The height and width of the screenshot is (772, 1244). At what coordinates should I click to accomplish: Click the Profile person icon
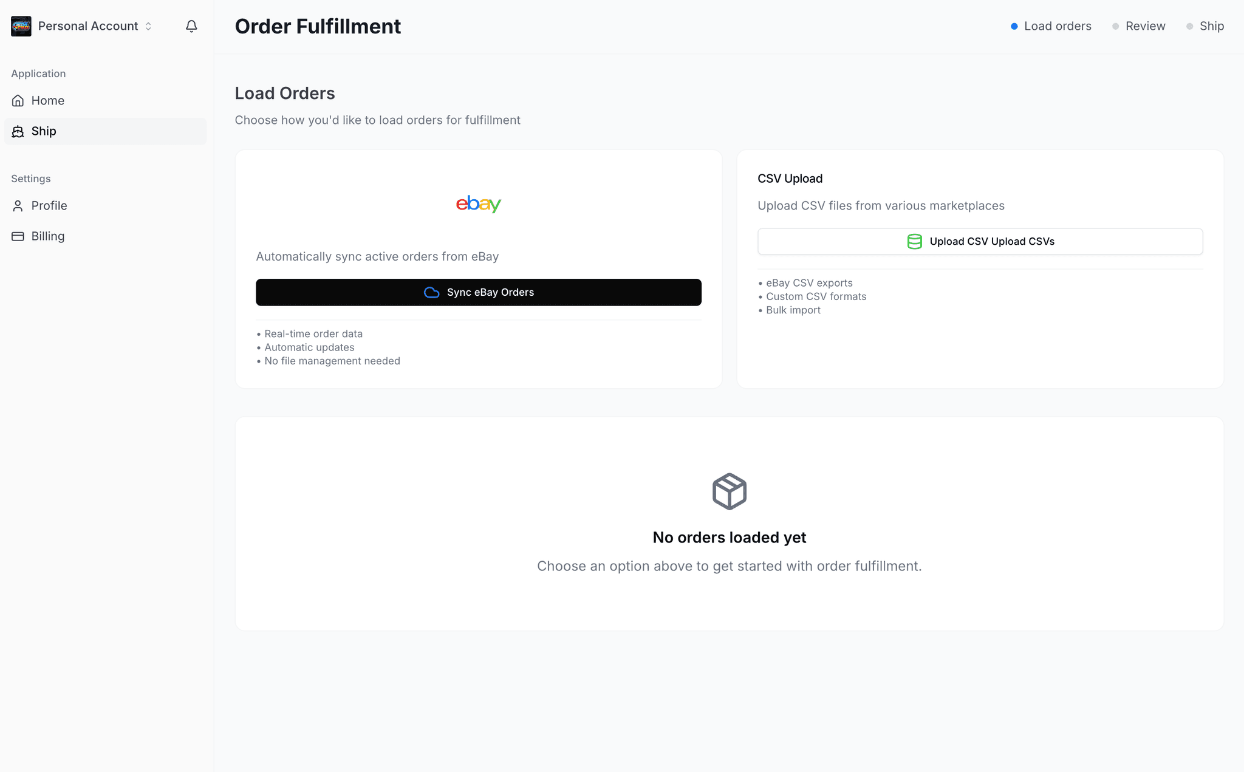18,206
